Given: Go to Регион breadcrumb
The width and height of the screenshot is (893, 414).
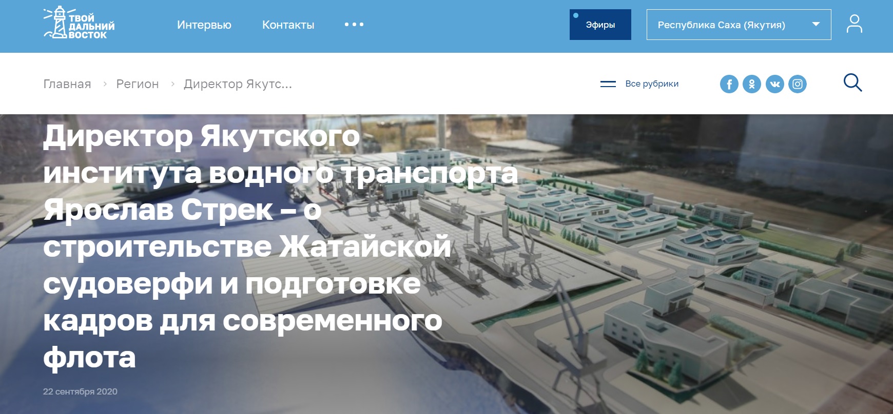Looking at the screenshot, I should tap(138, 84).
